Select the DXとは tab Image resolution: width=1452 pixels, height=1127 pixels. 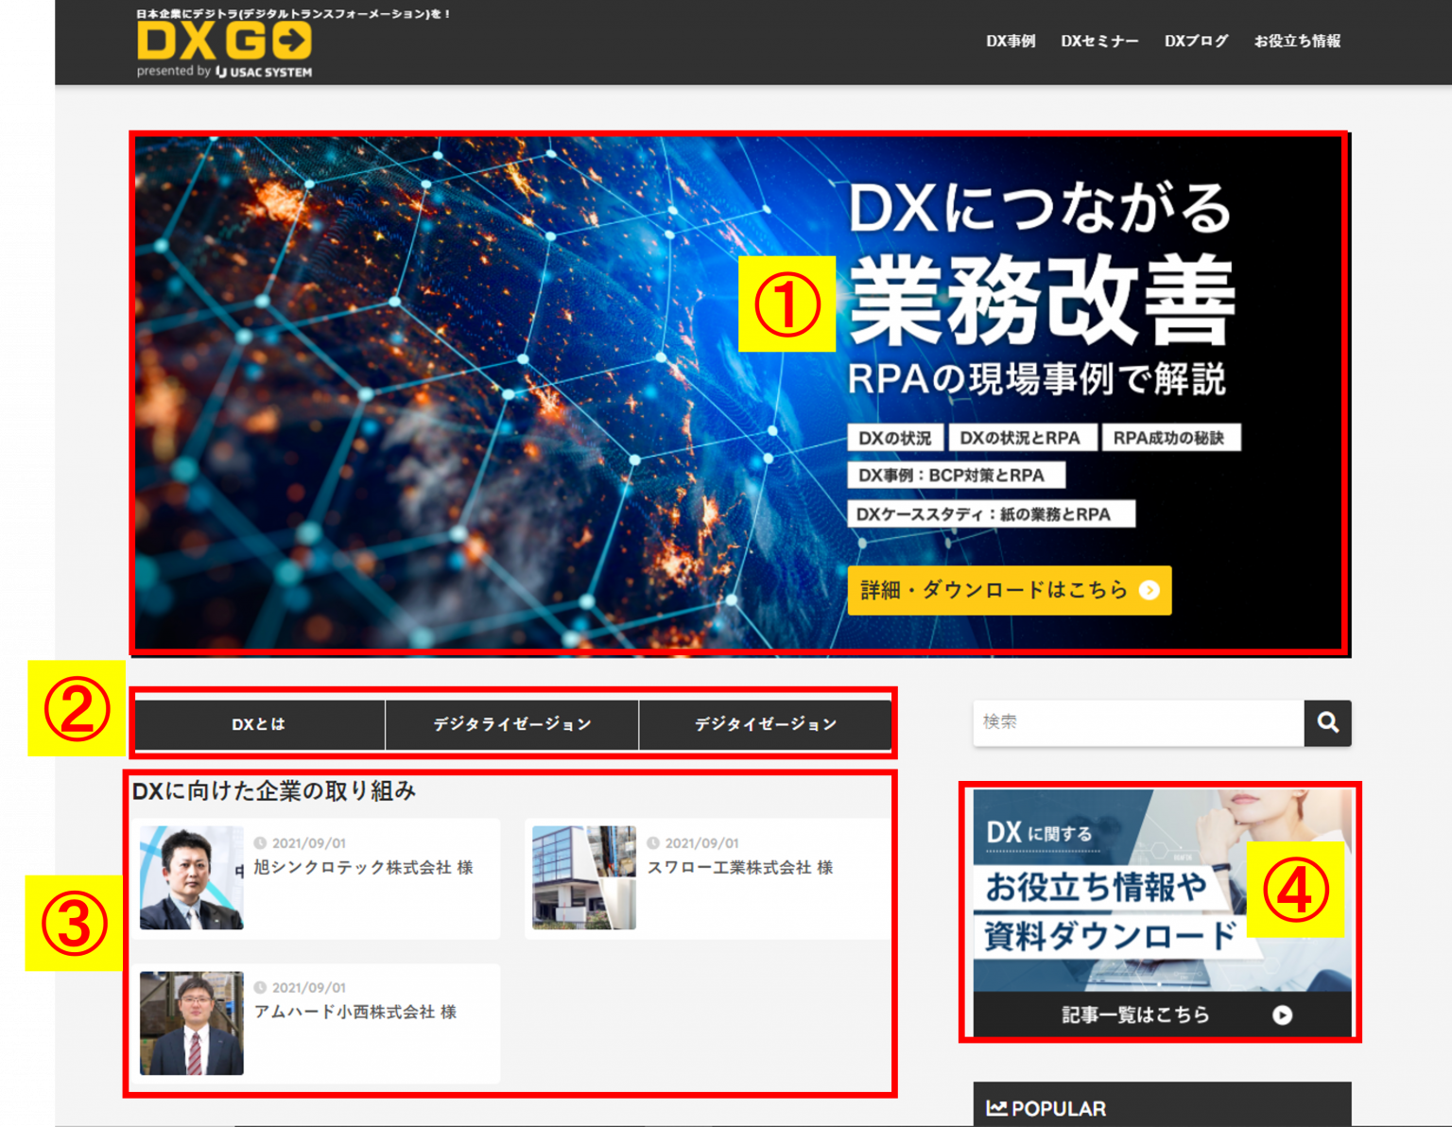click(260, 724)
